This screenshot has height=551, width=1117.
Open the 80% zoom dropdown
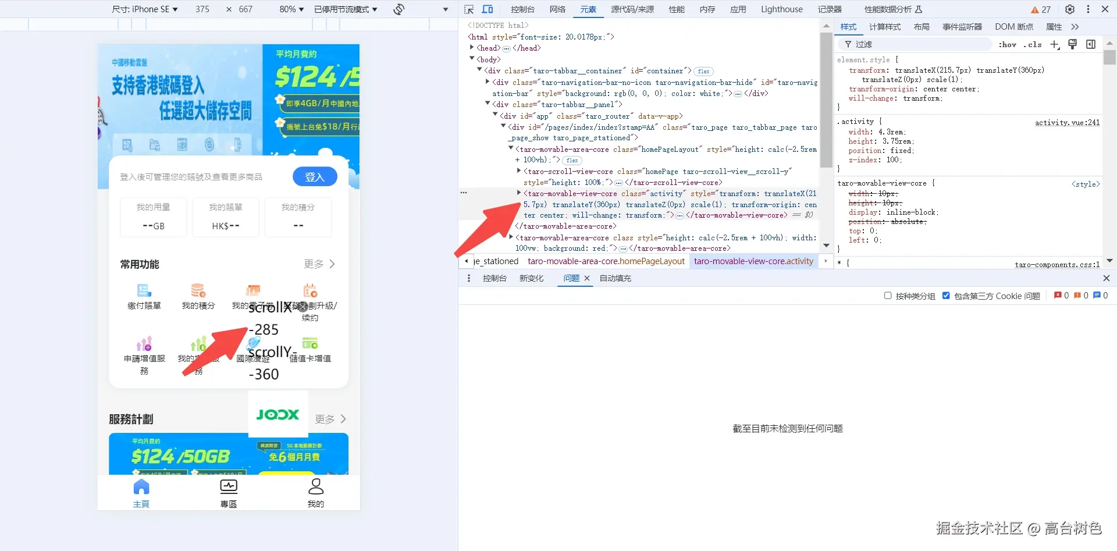pyautogui.click(x=291, y=9)
